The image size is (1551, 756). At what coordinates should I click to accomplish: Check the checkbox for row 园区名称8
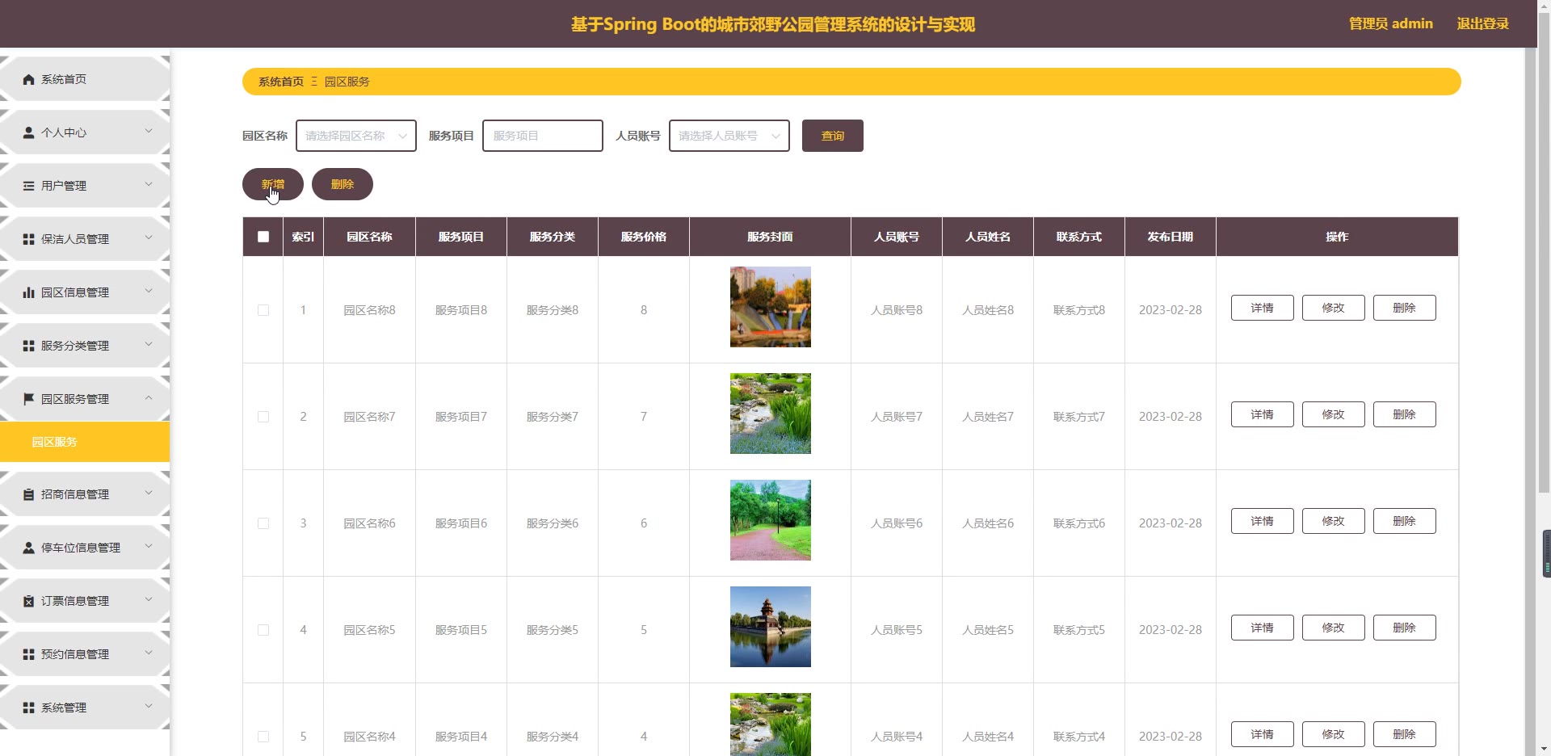click(x=263, y=310)
